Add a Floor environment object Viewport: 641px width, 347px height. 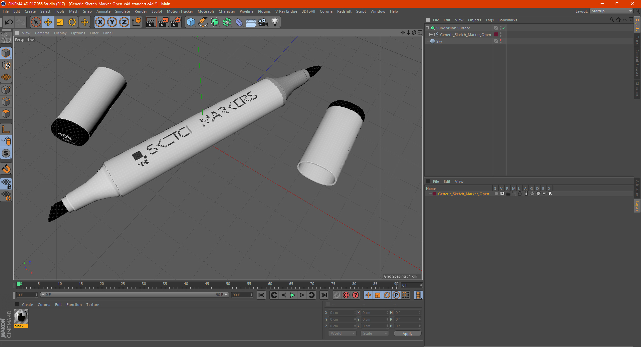tap(251, 22)
